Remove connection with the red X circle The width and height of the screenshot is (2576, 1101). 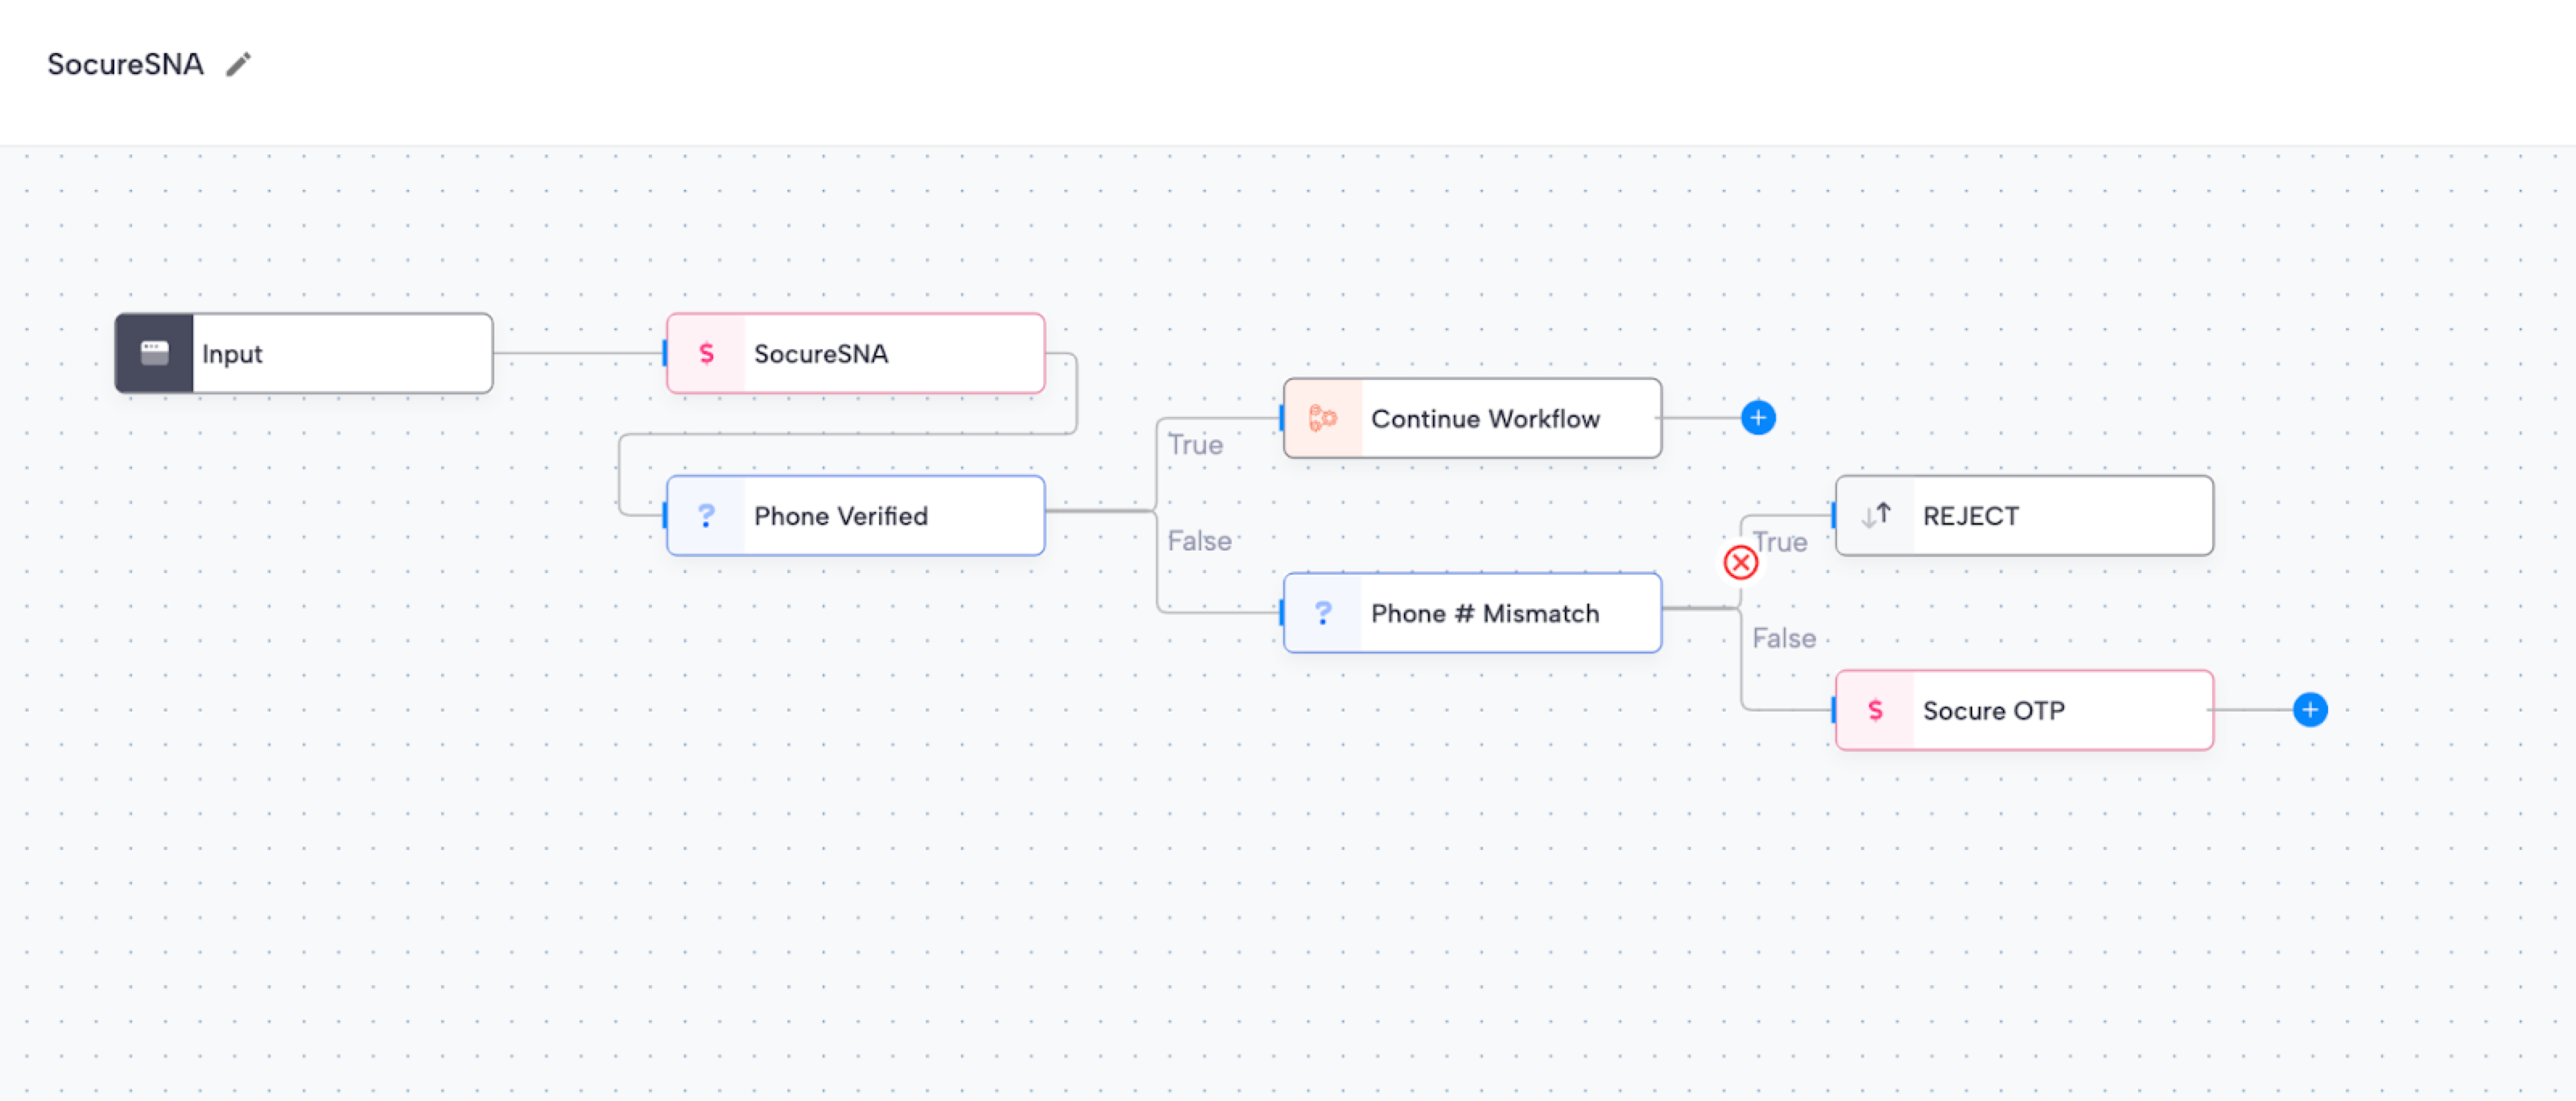(1740, 563)
